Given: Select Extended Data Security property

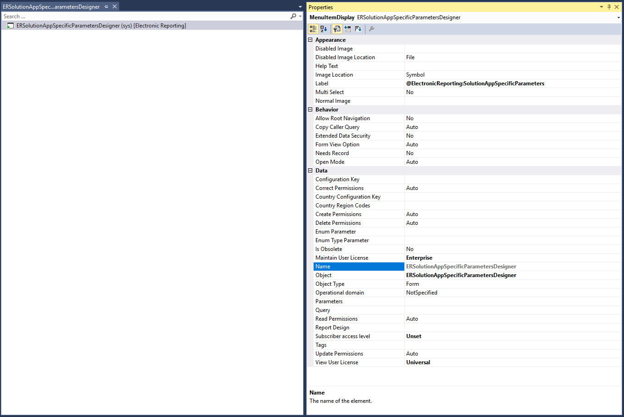Looking at the screenshot, I should (359, 136).
